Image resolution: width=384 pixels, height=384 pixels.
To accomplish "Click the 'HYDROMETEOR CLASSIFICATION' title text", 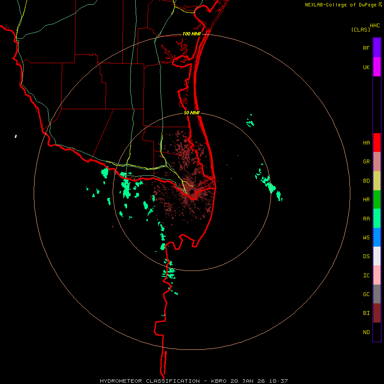I will pos(150,381).
